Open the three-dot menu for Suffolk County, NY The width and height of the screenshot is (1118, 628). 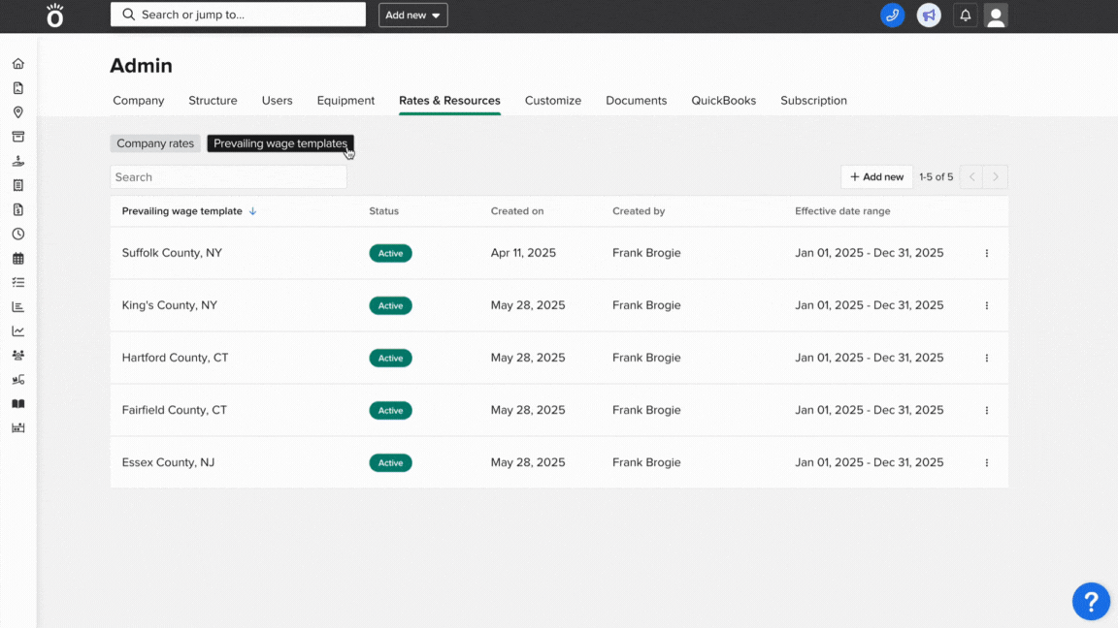coord(987,253)
